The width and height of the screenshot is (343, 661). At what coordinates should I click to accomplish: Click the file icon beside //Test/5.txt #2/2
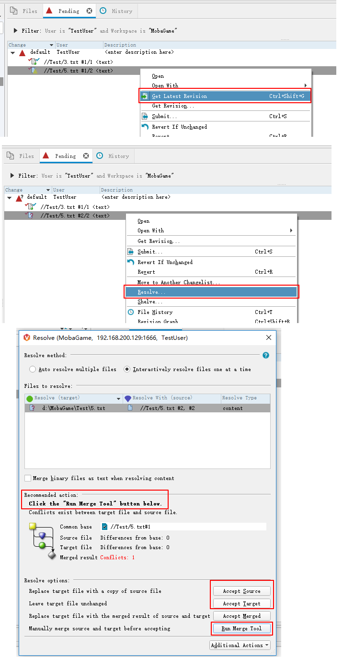pyautogui.click(x=31, y=216)
